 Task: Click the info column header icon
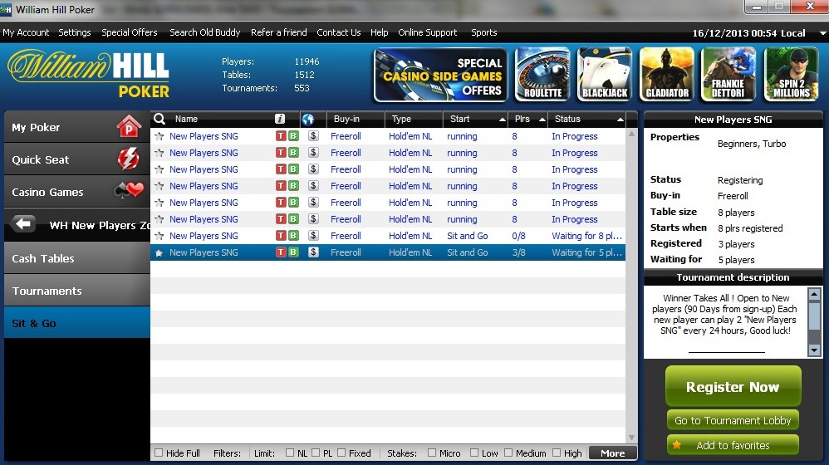[x=280, y=119]
